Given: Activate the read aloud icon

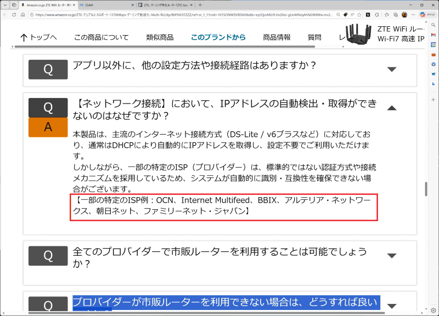Looking at the screenshot, I should point(352,15).
